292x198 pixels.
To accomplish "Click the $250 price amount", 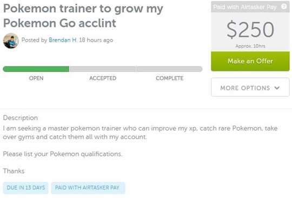I will [250, 29].
